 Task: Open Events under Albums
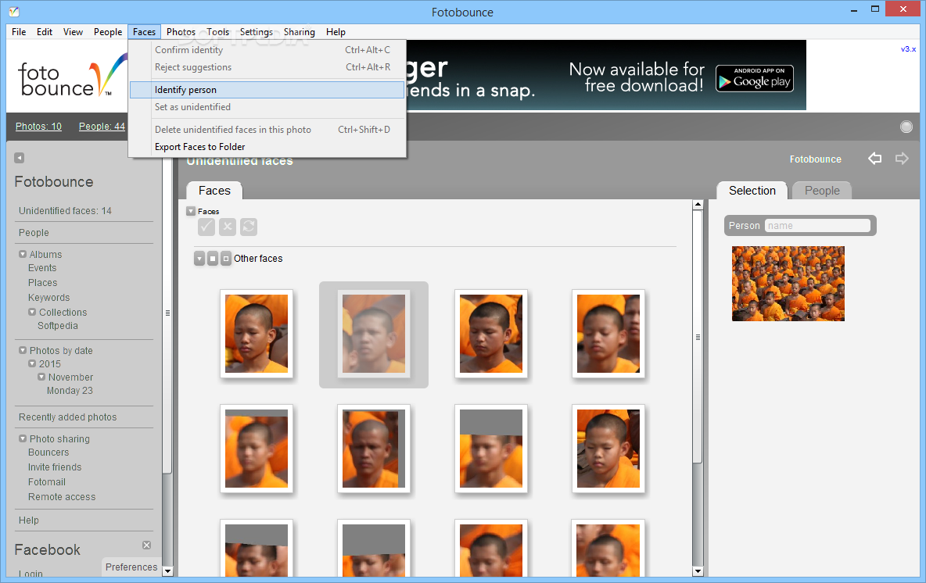(x=42, y=268)
